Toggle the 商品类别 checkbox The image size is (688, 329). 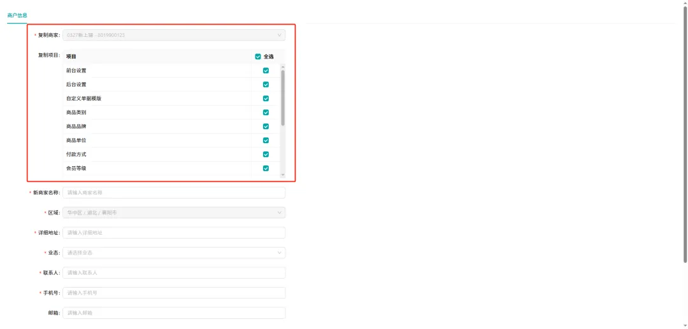point(266,113)
